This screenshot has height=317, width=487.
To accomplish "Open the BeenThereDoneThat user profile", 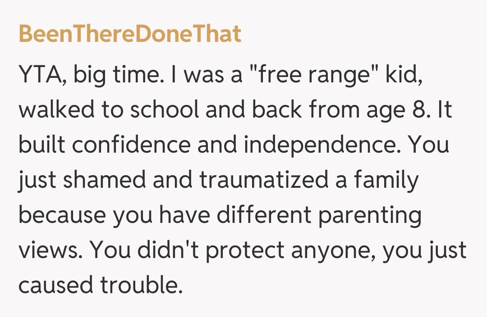I will [130, 35].
